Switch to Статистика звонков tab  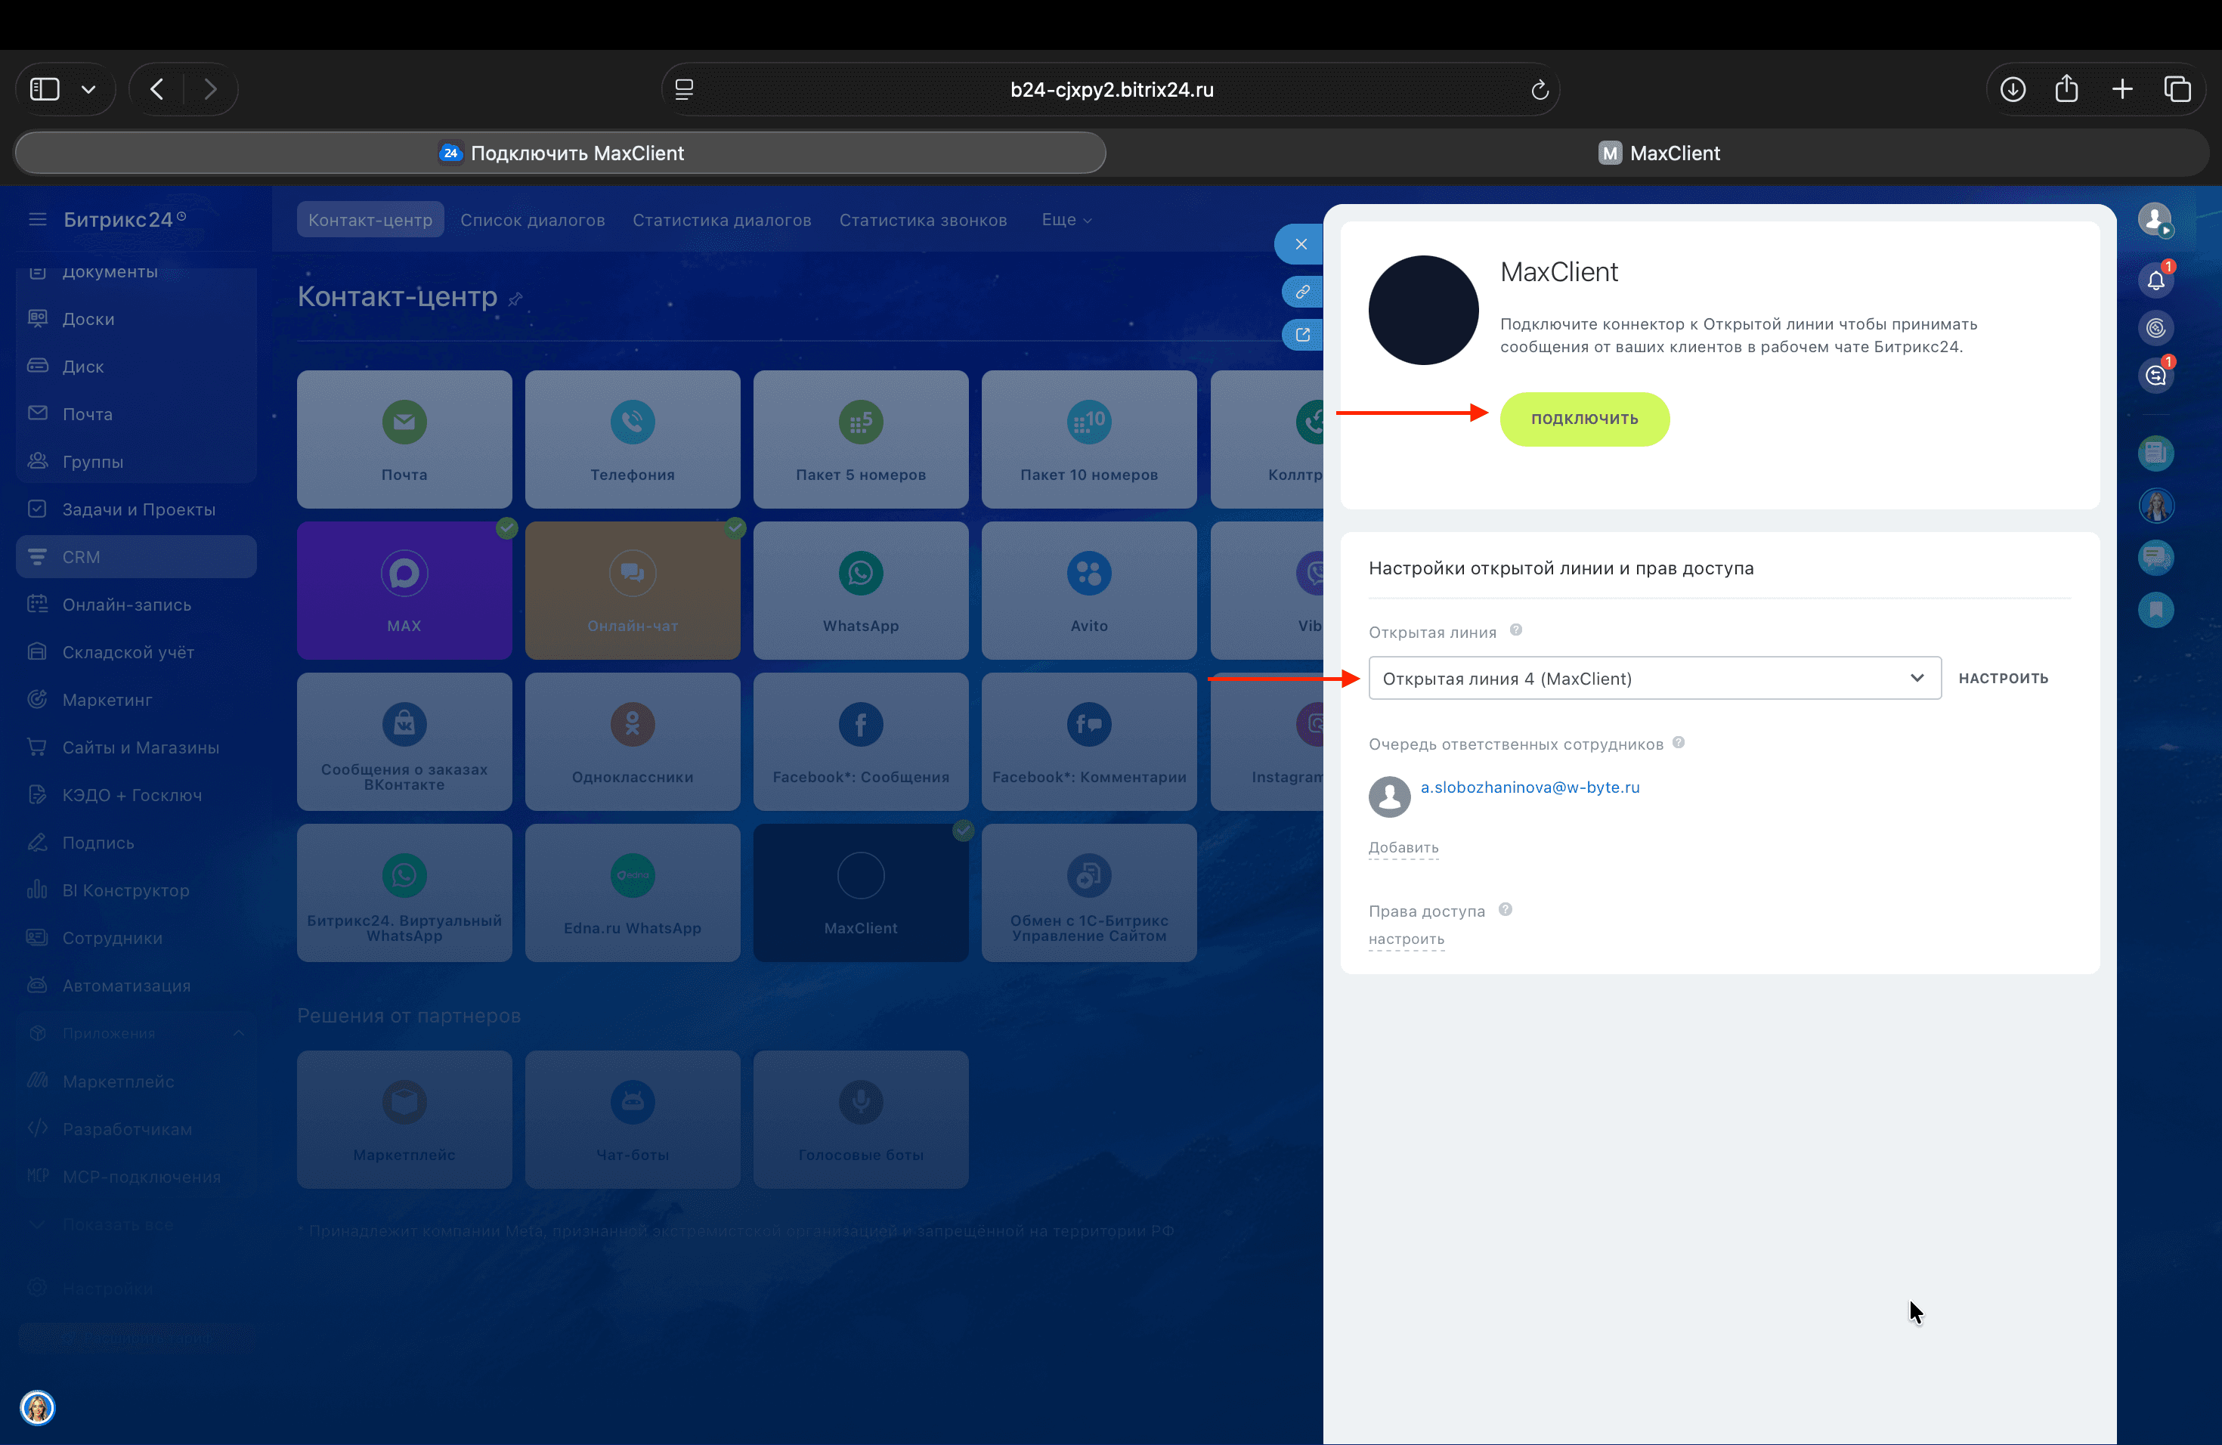[x=922, y=220]
